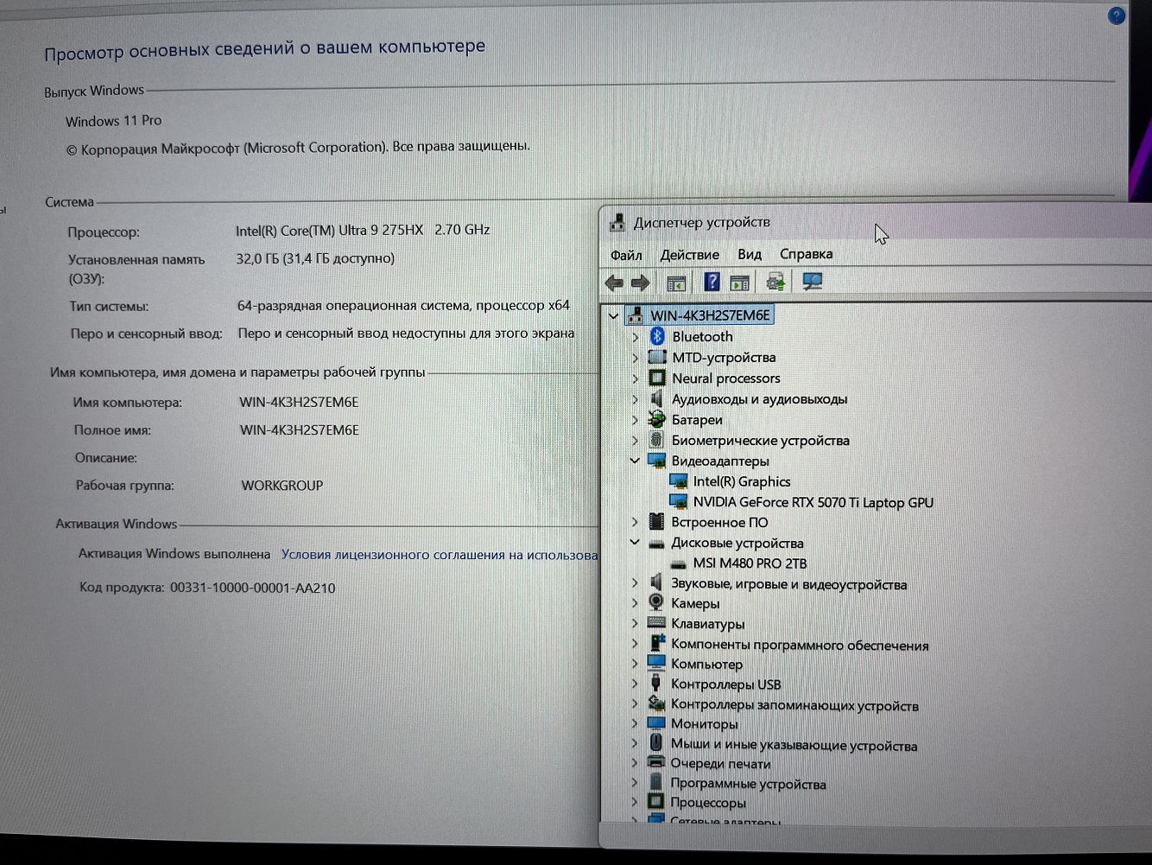1152x865 pixels.
Task: Select the Контроллеры USB plug icon
Action: point(655,684)
